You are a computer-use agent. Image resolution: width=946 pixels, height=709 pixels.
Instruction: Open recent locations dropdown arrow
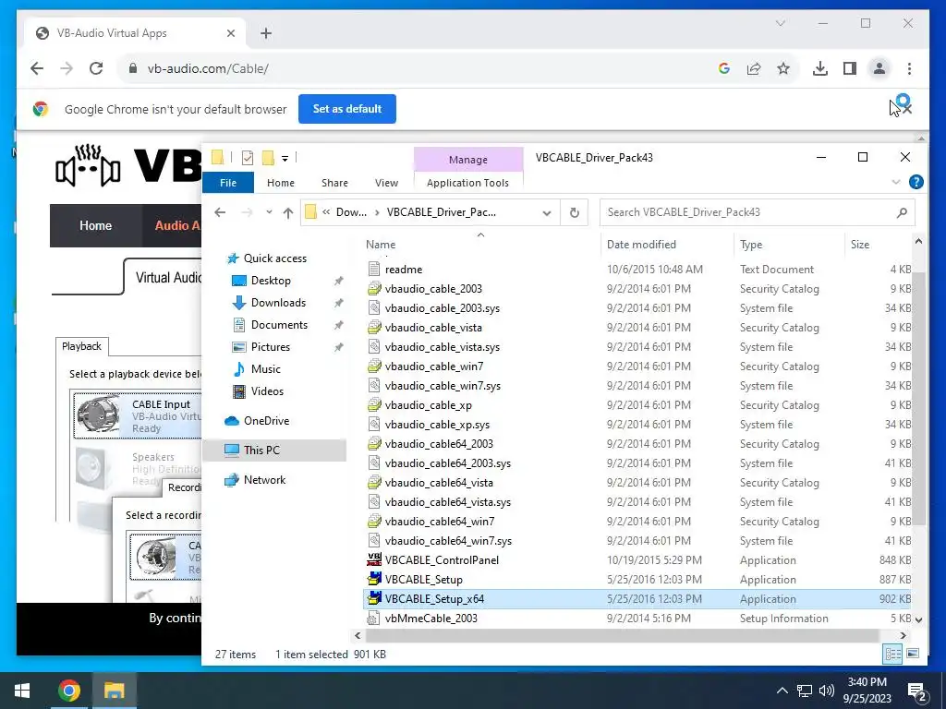(x=269, y=212)
